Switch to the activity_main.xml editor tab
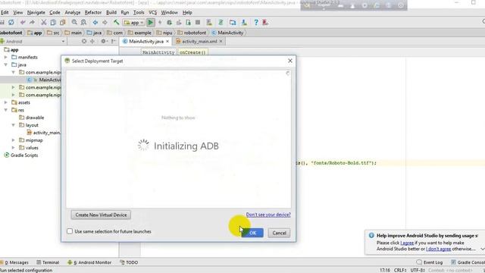This screenshot has width=485, height=273. (199, 41)
